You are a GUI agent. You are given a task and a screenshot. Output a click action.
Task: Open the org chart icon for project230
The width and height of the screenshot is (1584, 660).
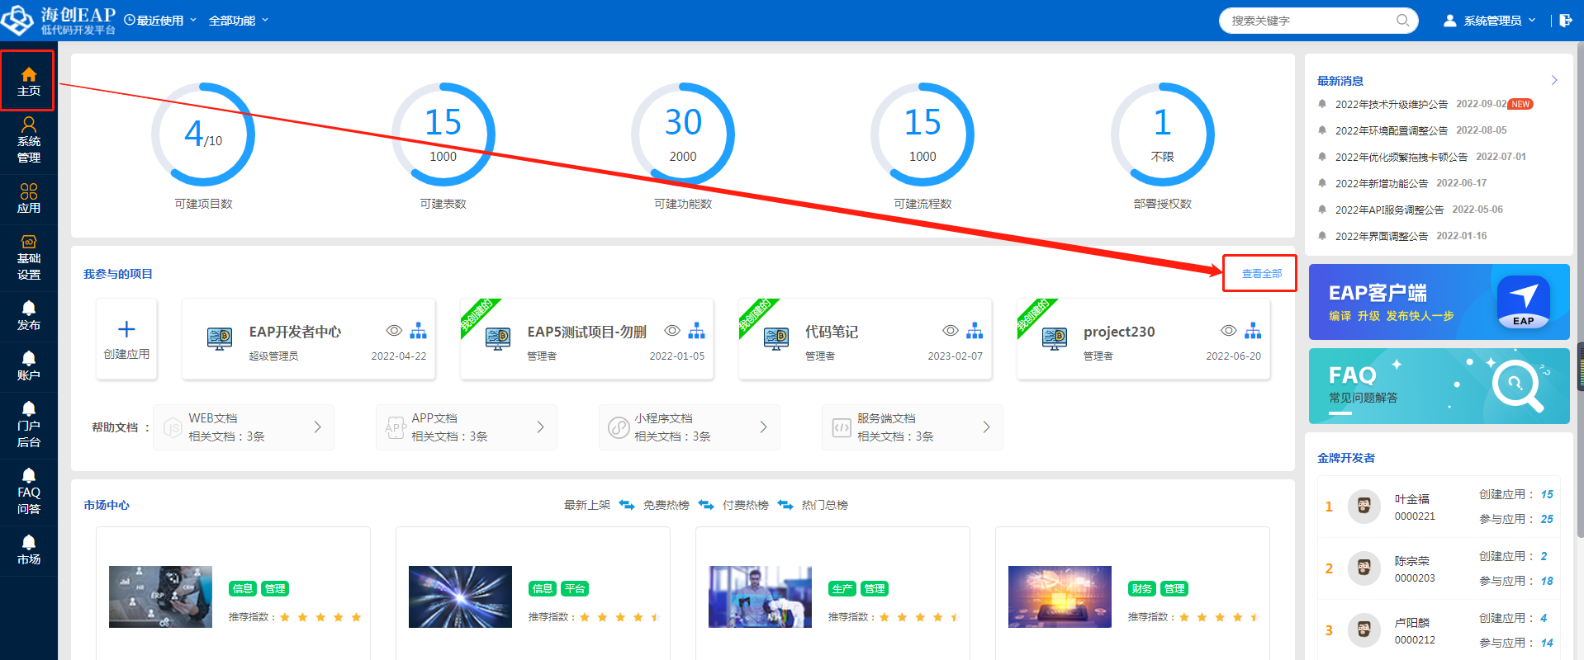pyautogui.click(x=1253, y=331)
